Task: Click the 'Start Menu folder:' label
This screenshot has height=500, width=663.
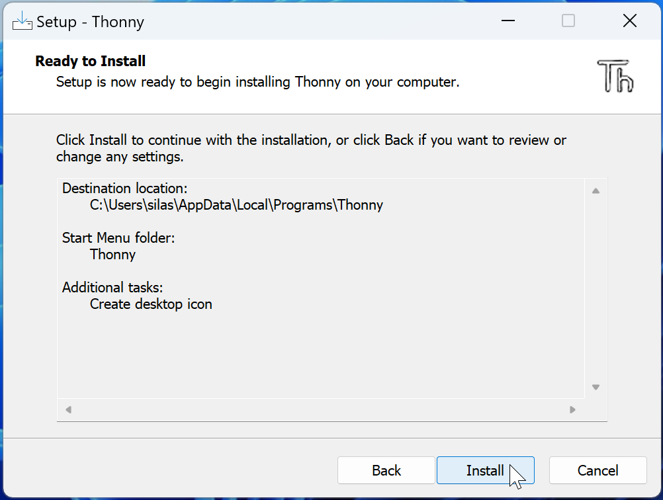Action: (x=118, y=237)
